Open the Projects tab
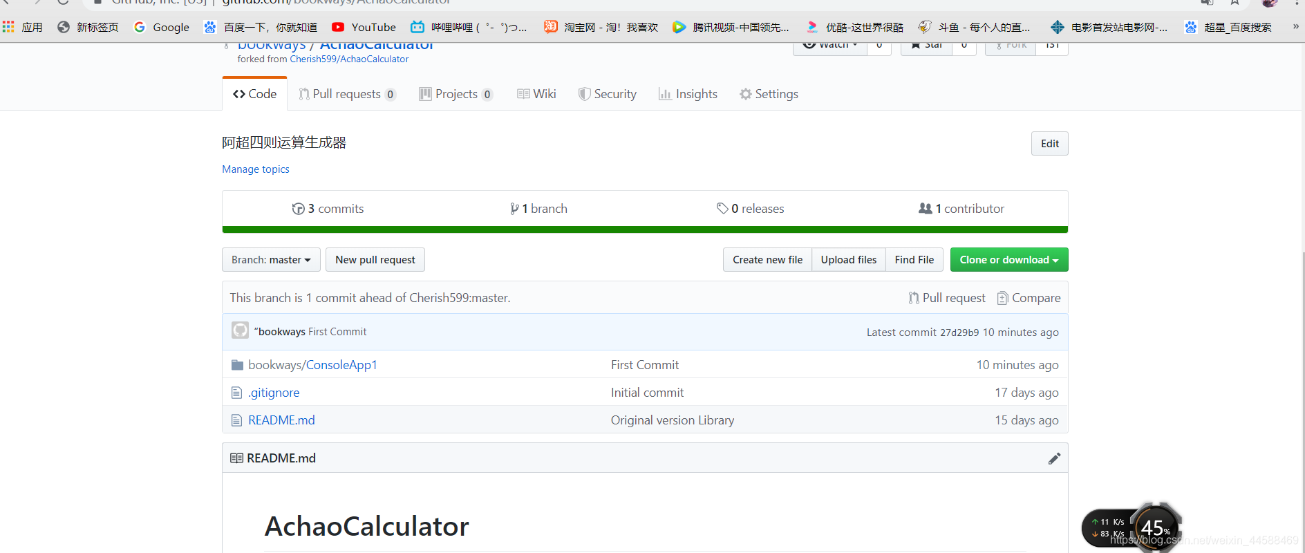This screenshot has height=553, width=1305. (x=456, y=94)
